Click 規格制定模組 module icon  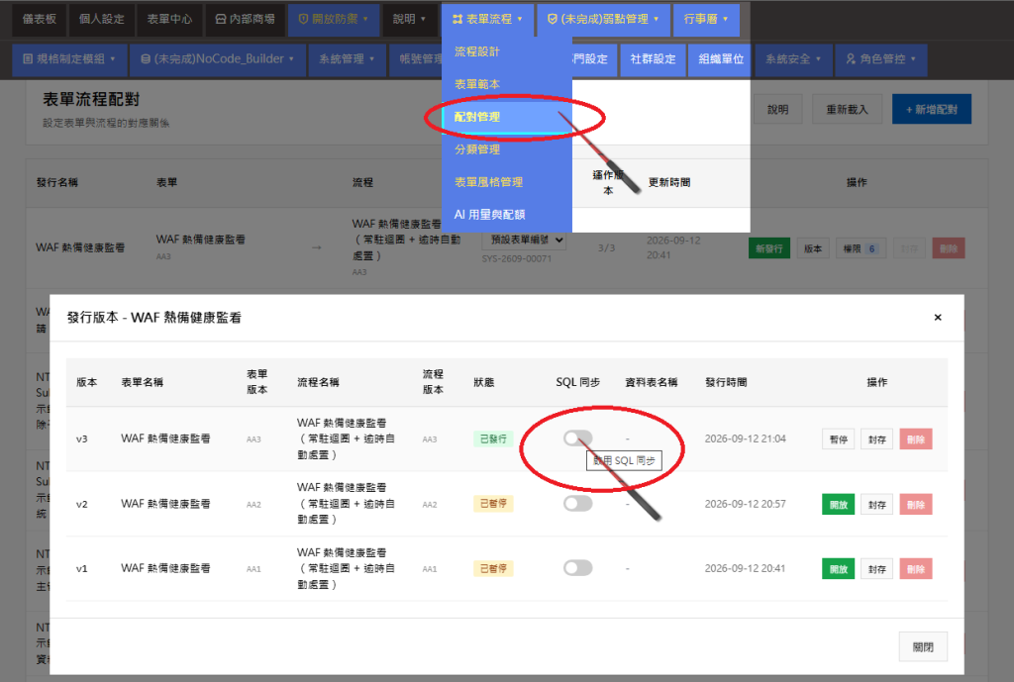pos(28,58)
